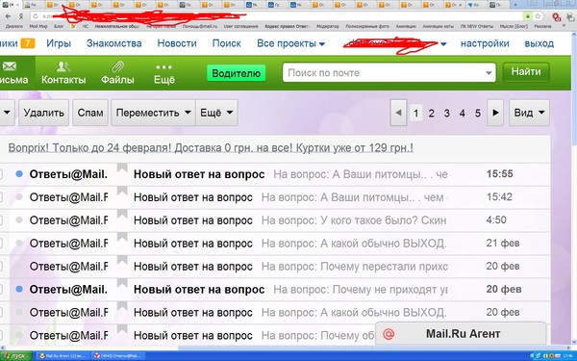Flag the message received at 15:55

122,168
